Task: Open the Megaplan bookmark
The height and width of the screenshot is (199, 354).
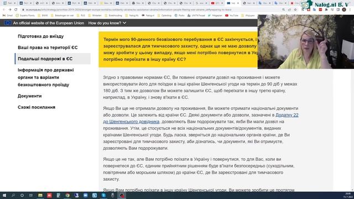Action: [x=215, y=15]
